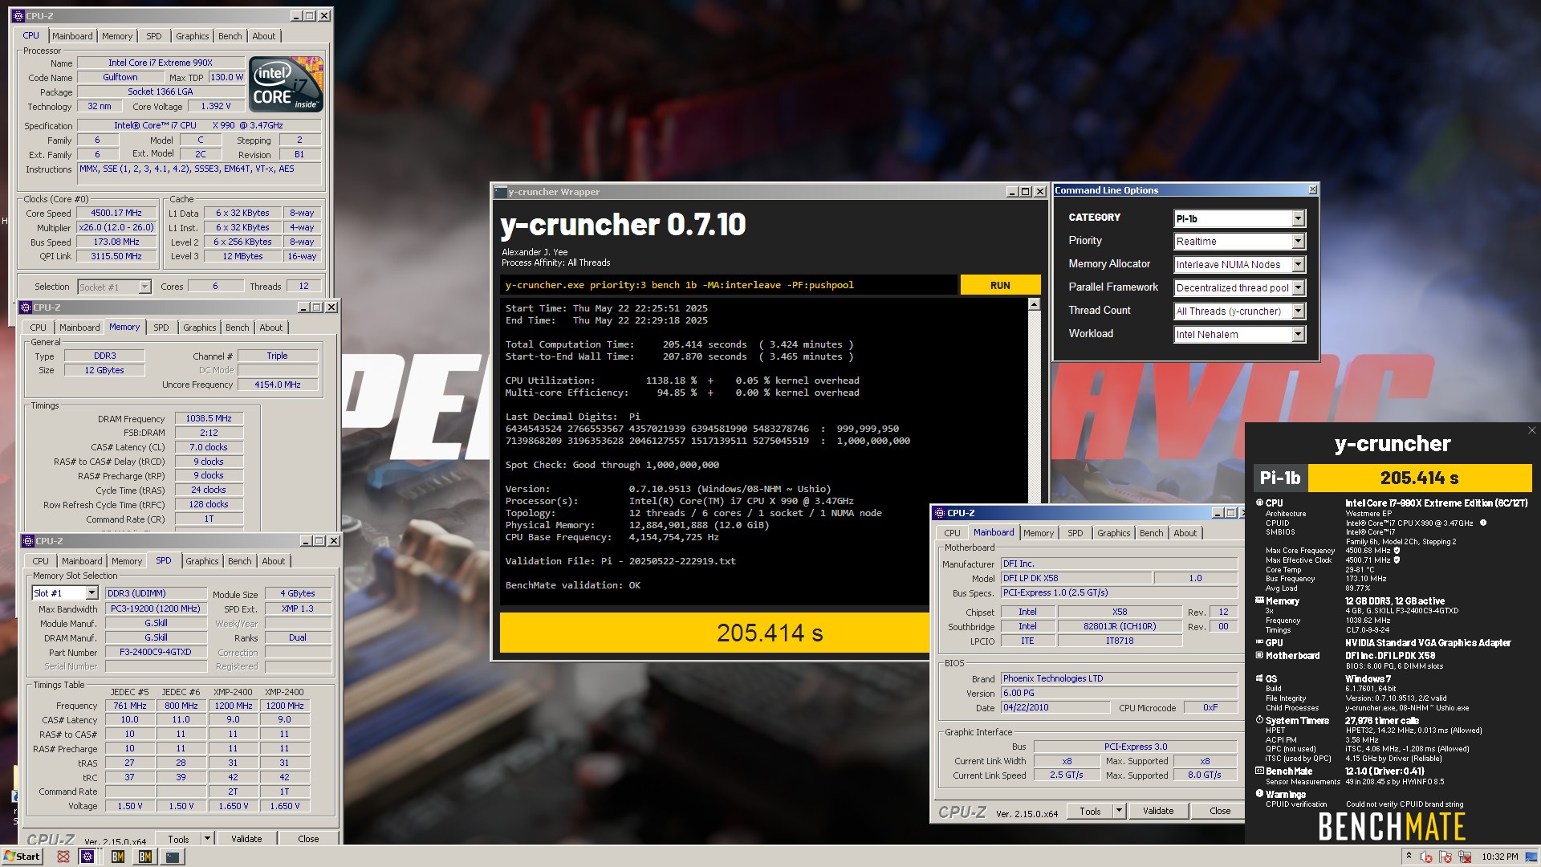
Task: Click Validate in the CPU-Z Mainboard window
Action: click(x=1158, y=811)
